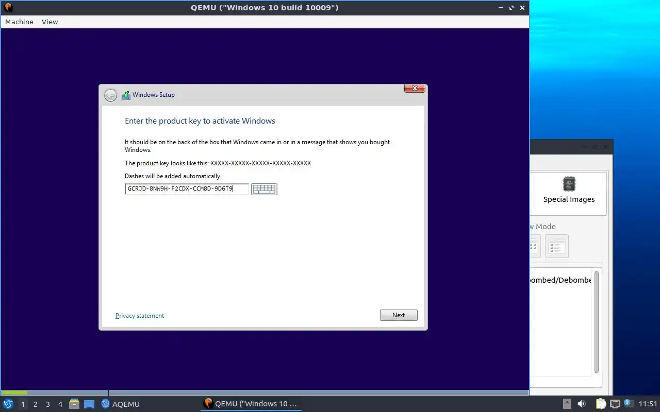Open the clipboard manager tray icon
Image resolution: width=660 pixels, height=412 pixels.
tap(601, 404)
